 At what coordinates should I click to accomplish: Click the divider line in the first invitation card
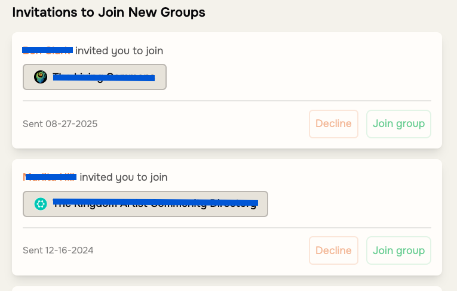point(227,101)
